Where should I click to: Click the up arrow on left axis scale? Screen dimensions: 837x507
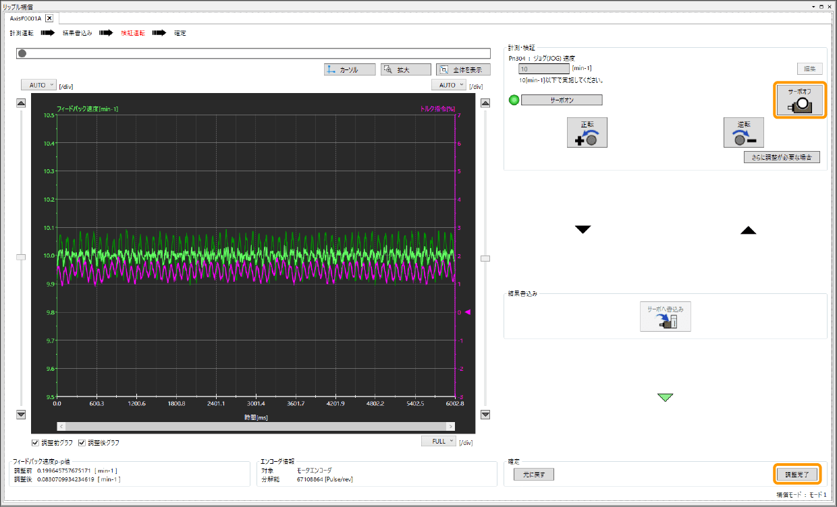pyautogui.click(x=21, y=103)
